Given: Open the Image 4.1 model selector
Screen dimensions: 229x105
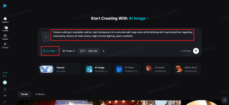Looking at the screenshot, I should coord(69,51).
